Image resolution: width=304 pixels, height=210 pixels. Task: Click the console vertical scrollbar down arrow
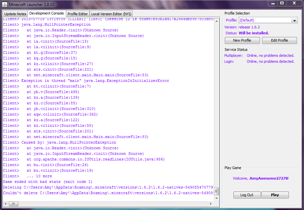[217, 198]
